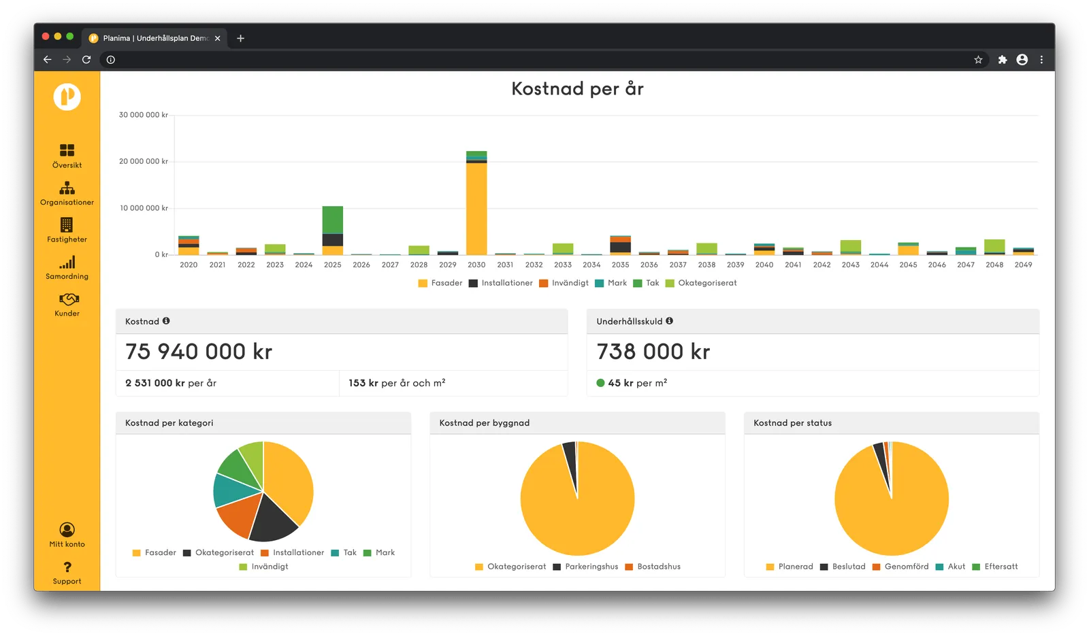Toggle Installationer legend in category pie chart
The image size is (1089, 636).
(292, 552)
